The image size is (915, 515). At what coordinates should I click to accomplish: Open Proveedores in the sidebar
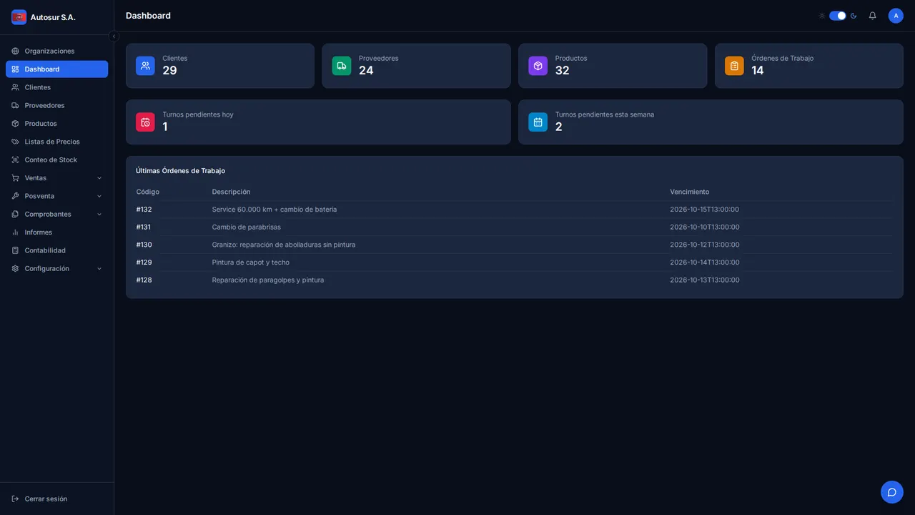point(57,106)
